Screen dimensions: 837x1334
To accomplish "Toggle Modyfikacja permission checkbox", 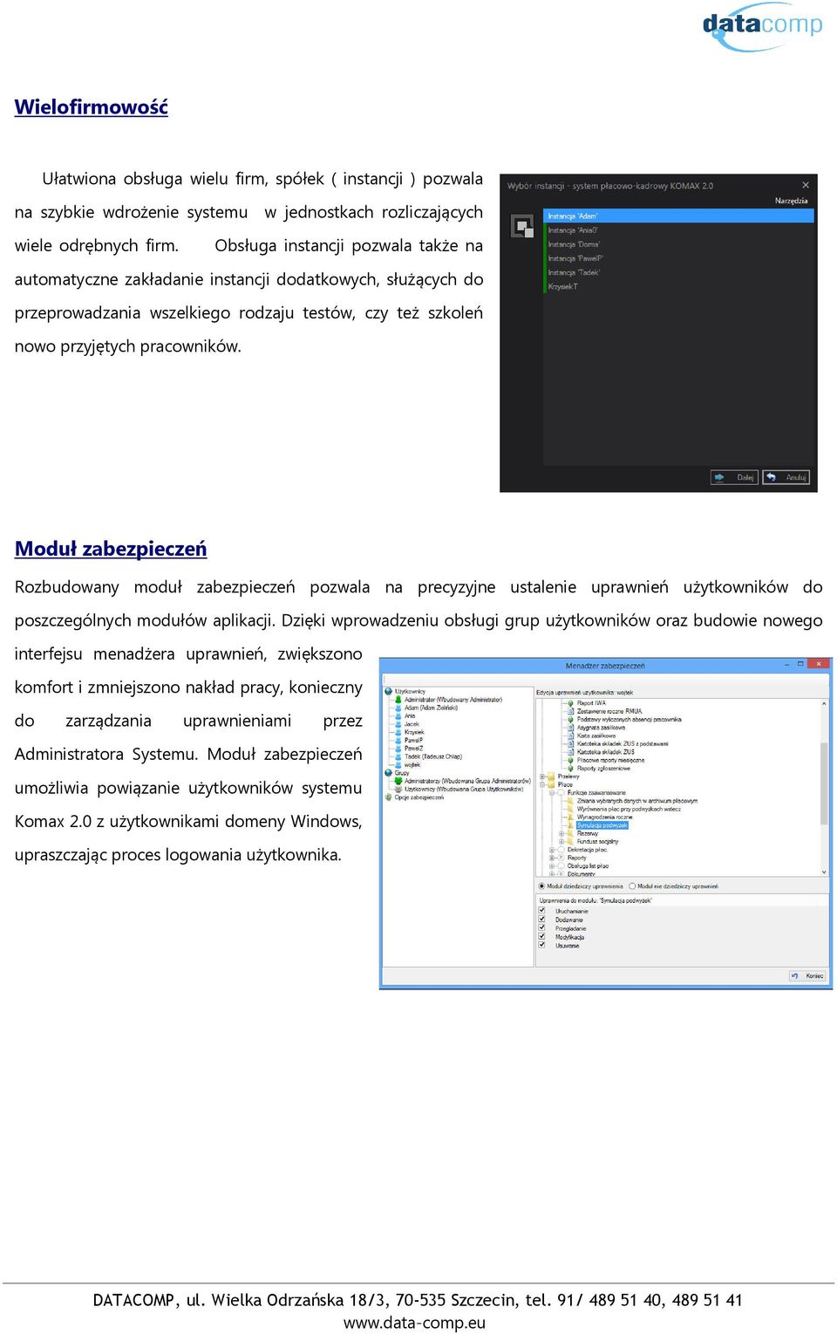I will [542, 936].
